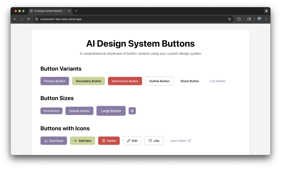Open the browser extensions puzzle icon
The image size is (281, 169).
click(x=239, y=19)
